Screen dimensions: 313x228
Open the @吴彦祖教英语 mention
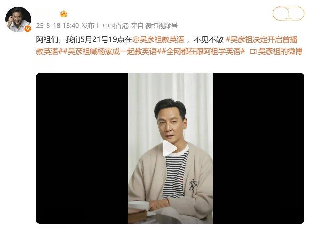(158, 40)
